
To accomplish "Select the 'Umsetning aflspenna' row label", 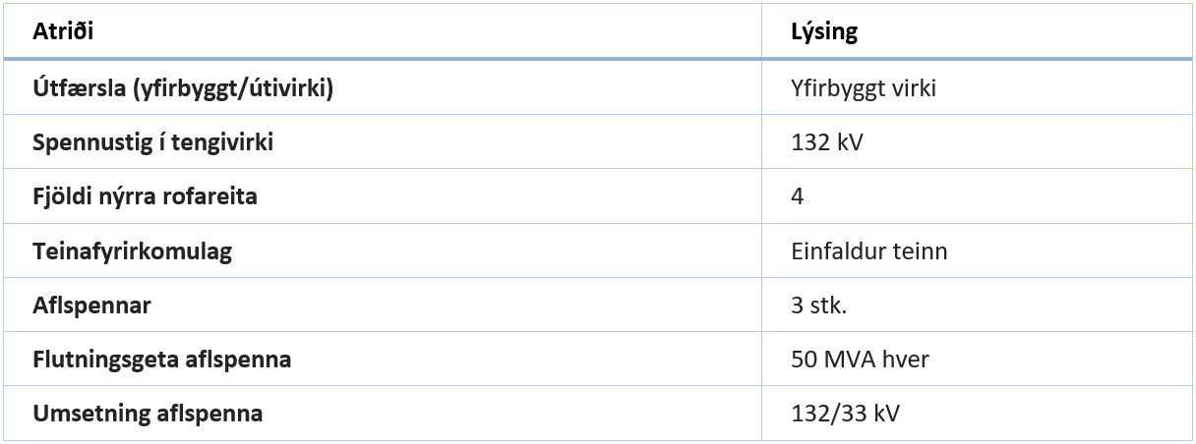I will [x=148, y=414].
